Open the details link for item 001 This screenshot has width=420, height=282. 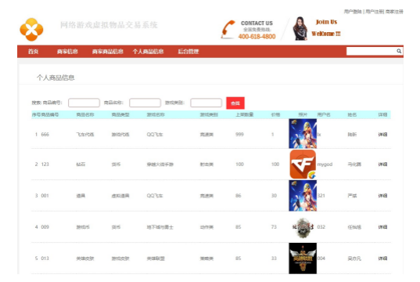click(382, 196)
